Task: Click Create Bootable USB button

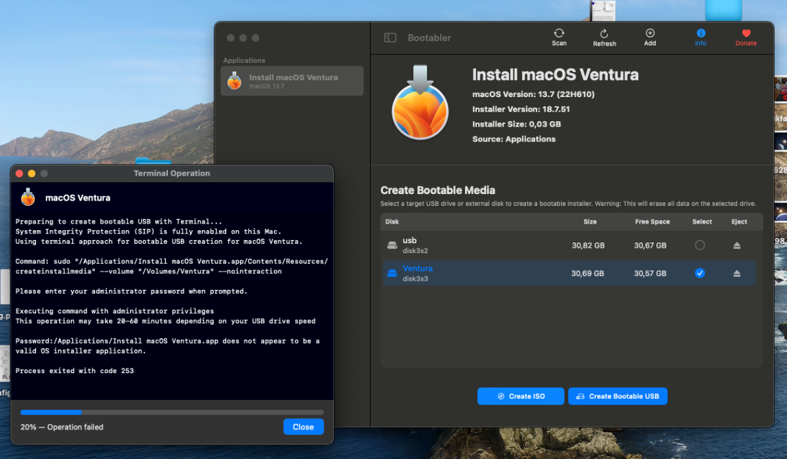Action: (617, 396)
